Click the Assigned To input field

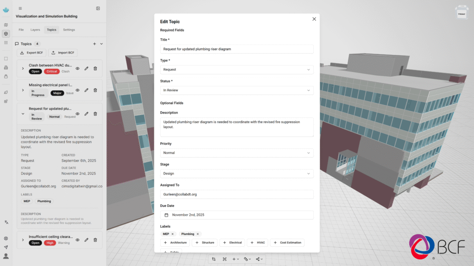click(237, 194)
